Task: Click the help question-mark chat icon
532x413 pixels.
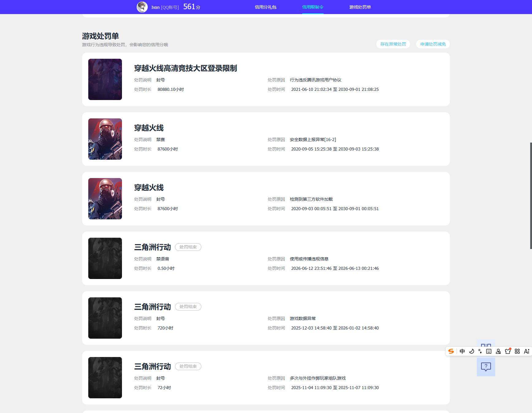Action: 486,367
